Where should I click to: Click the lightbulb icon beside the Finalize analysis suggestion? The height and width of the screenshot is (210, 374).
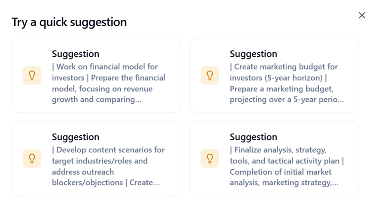pyautogui.click(x=210, y=158)
